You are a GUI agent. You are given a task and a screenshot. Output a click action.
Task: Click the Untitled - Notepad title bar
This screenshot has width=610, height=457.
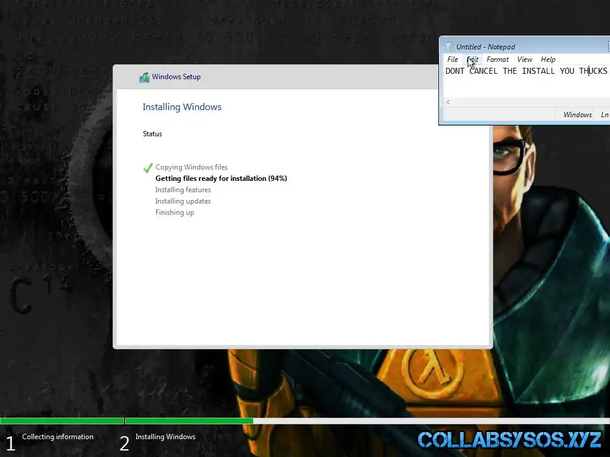click(525, 46)
